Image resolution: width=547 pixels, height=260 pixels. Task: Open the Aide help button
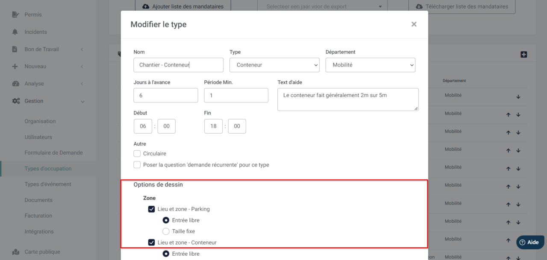click(530, 242)
